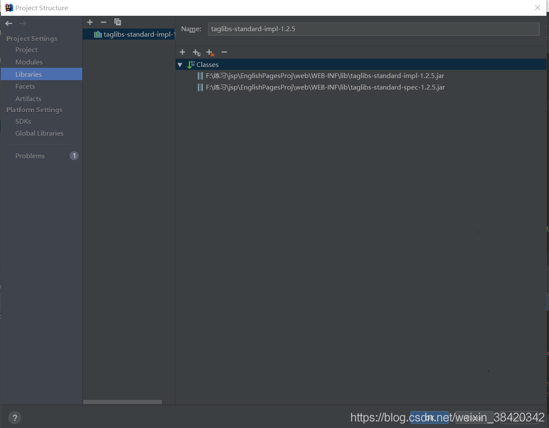Remove selected root from library
549x428 pixels.
tap(224, 52)
